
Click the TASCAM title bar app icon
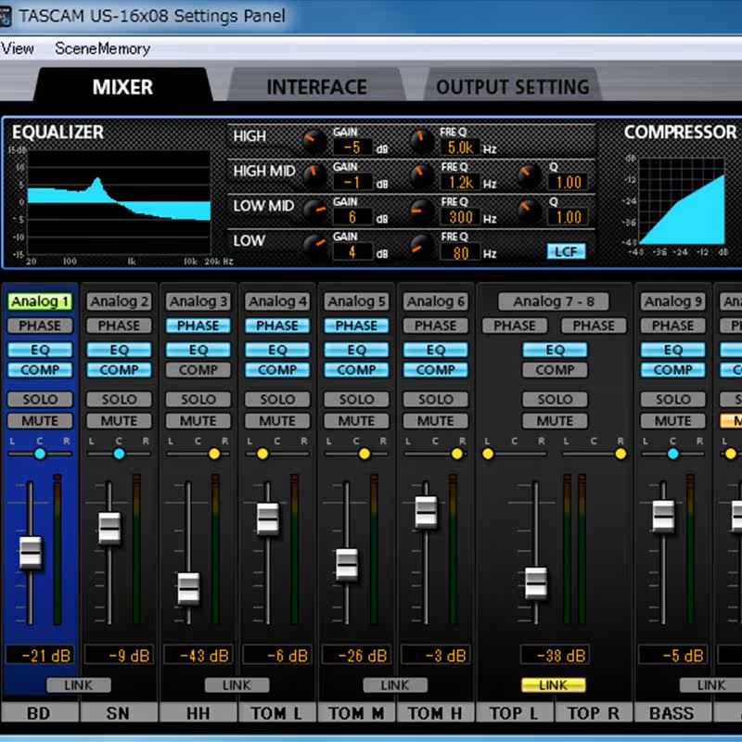5,16
